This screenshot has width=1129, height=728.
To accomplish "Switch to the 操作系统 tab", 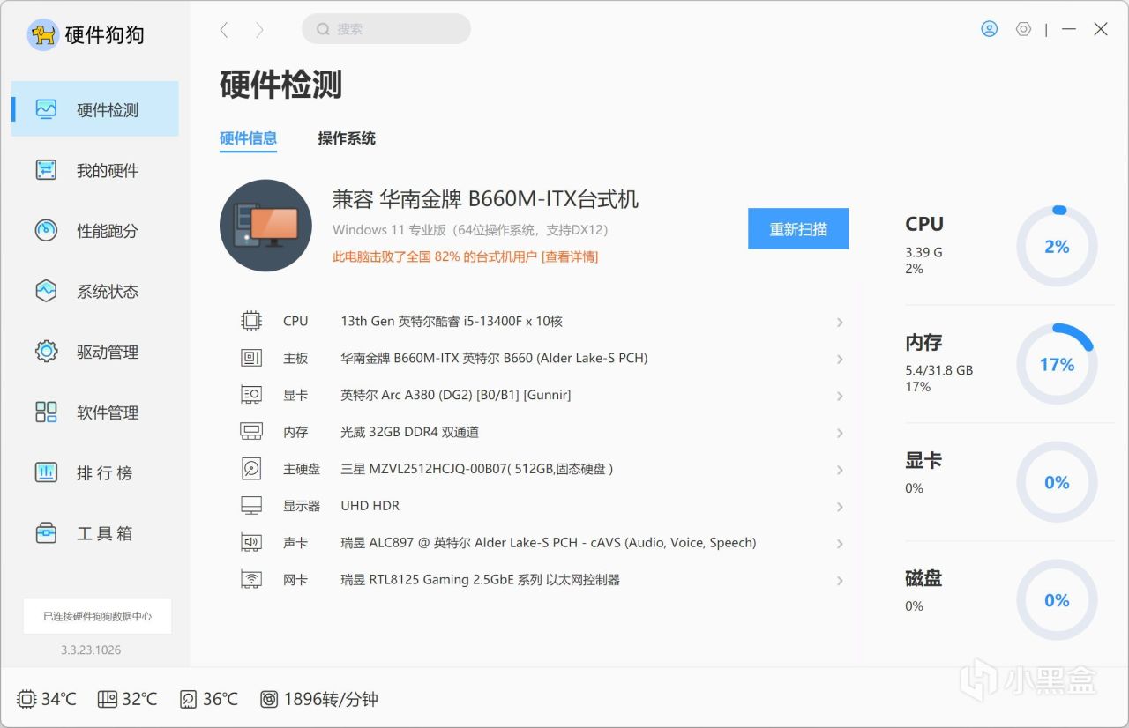I will coord(347,138).
